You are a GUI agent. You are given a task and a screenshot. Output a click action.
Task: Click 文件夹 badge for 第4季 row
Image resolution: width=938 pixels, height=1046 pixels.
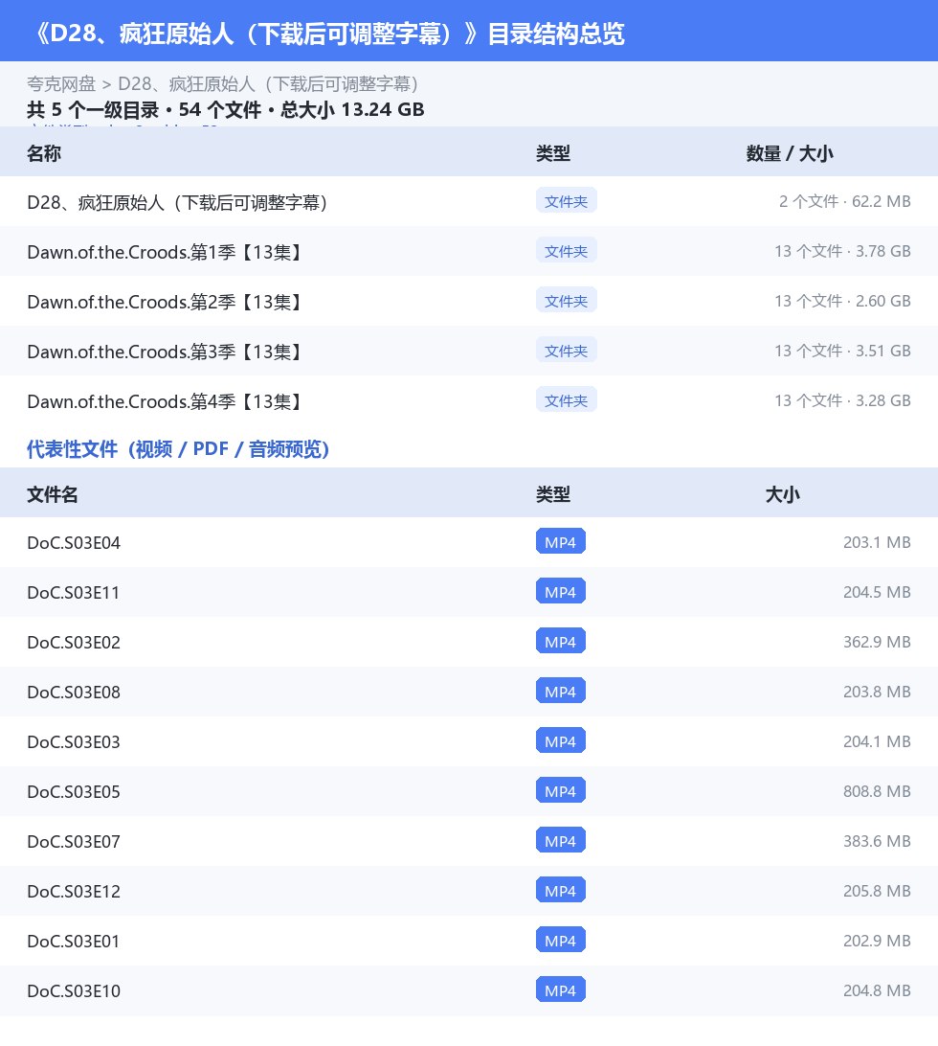566,400
